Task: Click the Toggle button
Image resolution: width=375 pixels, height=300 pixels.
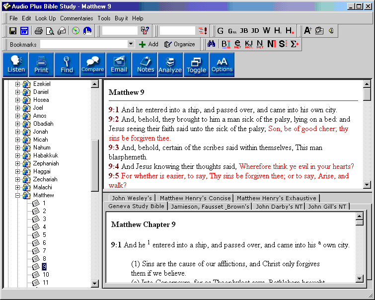Action: [196, 65]
